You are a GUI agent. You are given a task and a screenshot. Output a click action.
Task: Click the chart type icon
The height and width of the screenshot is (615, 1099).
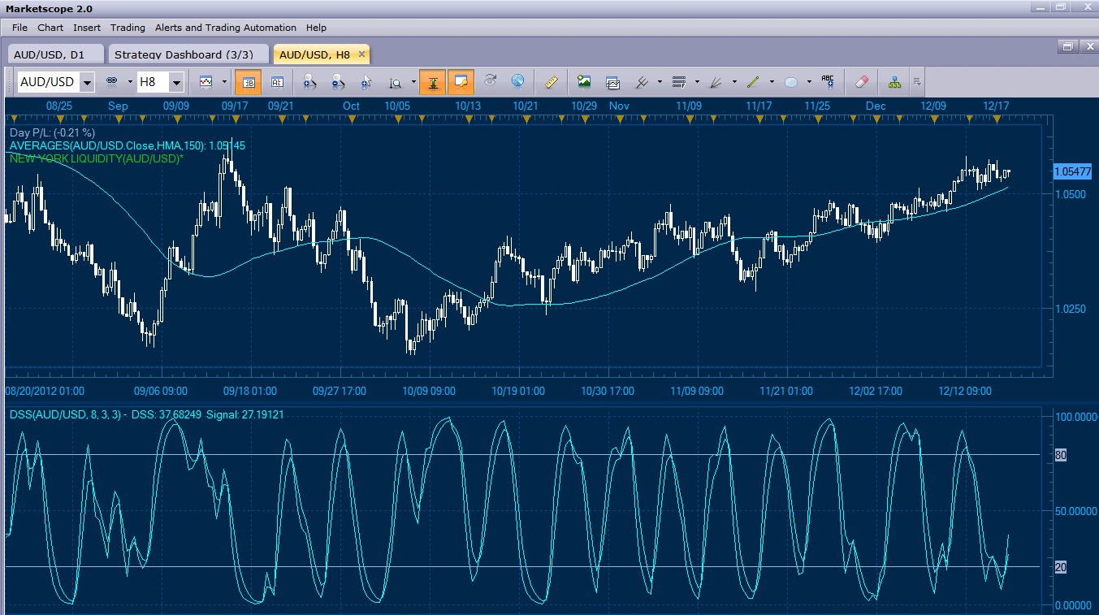tap(206, 82)
